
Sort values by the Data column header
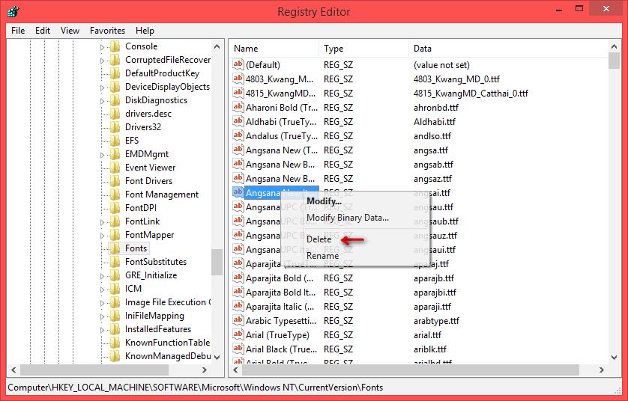508,49
